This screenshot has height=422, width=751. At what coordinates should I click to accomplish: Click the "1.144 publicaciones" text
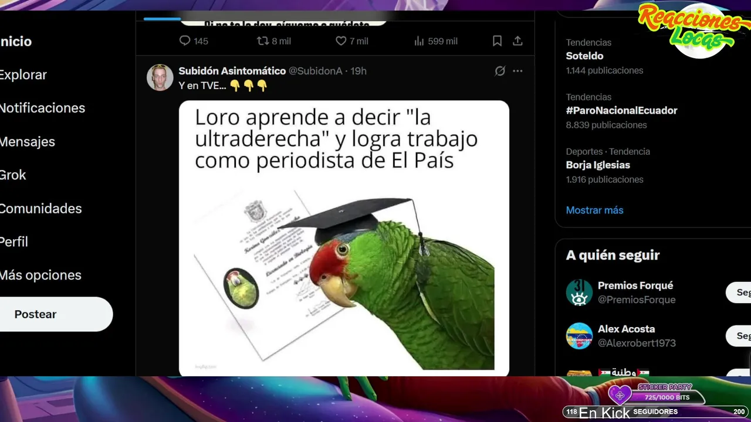pos(604,70)
